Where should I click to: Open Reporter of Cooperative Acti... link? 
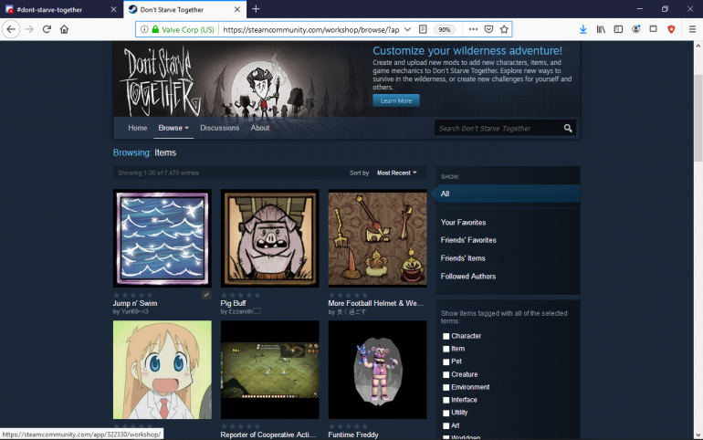pyautogui.click(x=268, y=435)
